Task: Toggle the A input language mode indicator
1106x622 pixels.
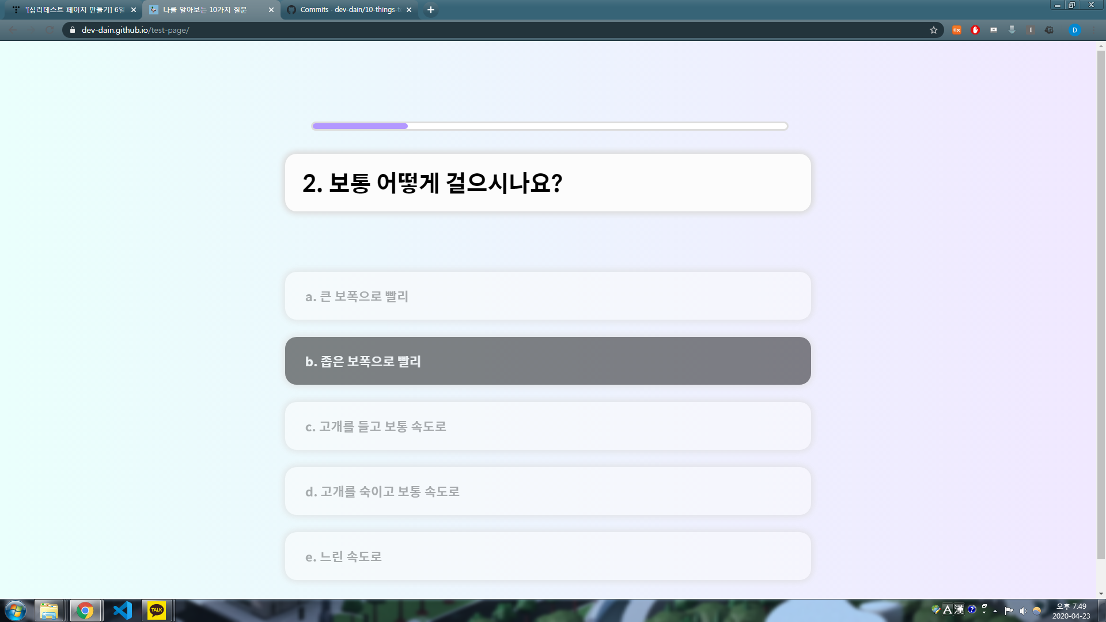Action: (947, 609)
